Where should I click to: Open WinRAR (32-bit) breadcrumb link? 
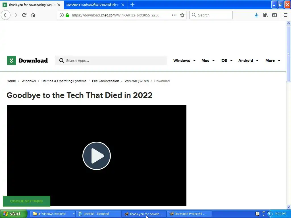pyautogui.click(x=137, y=81)
